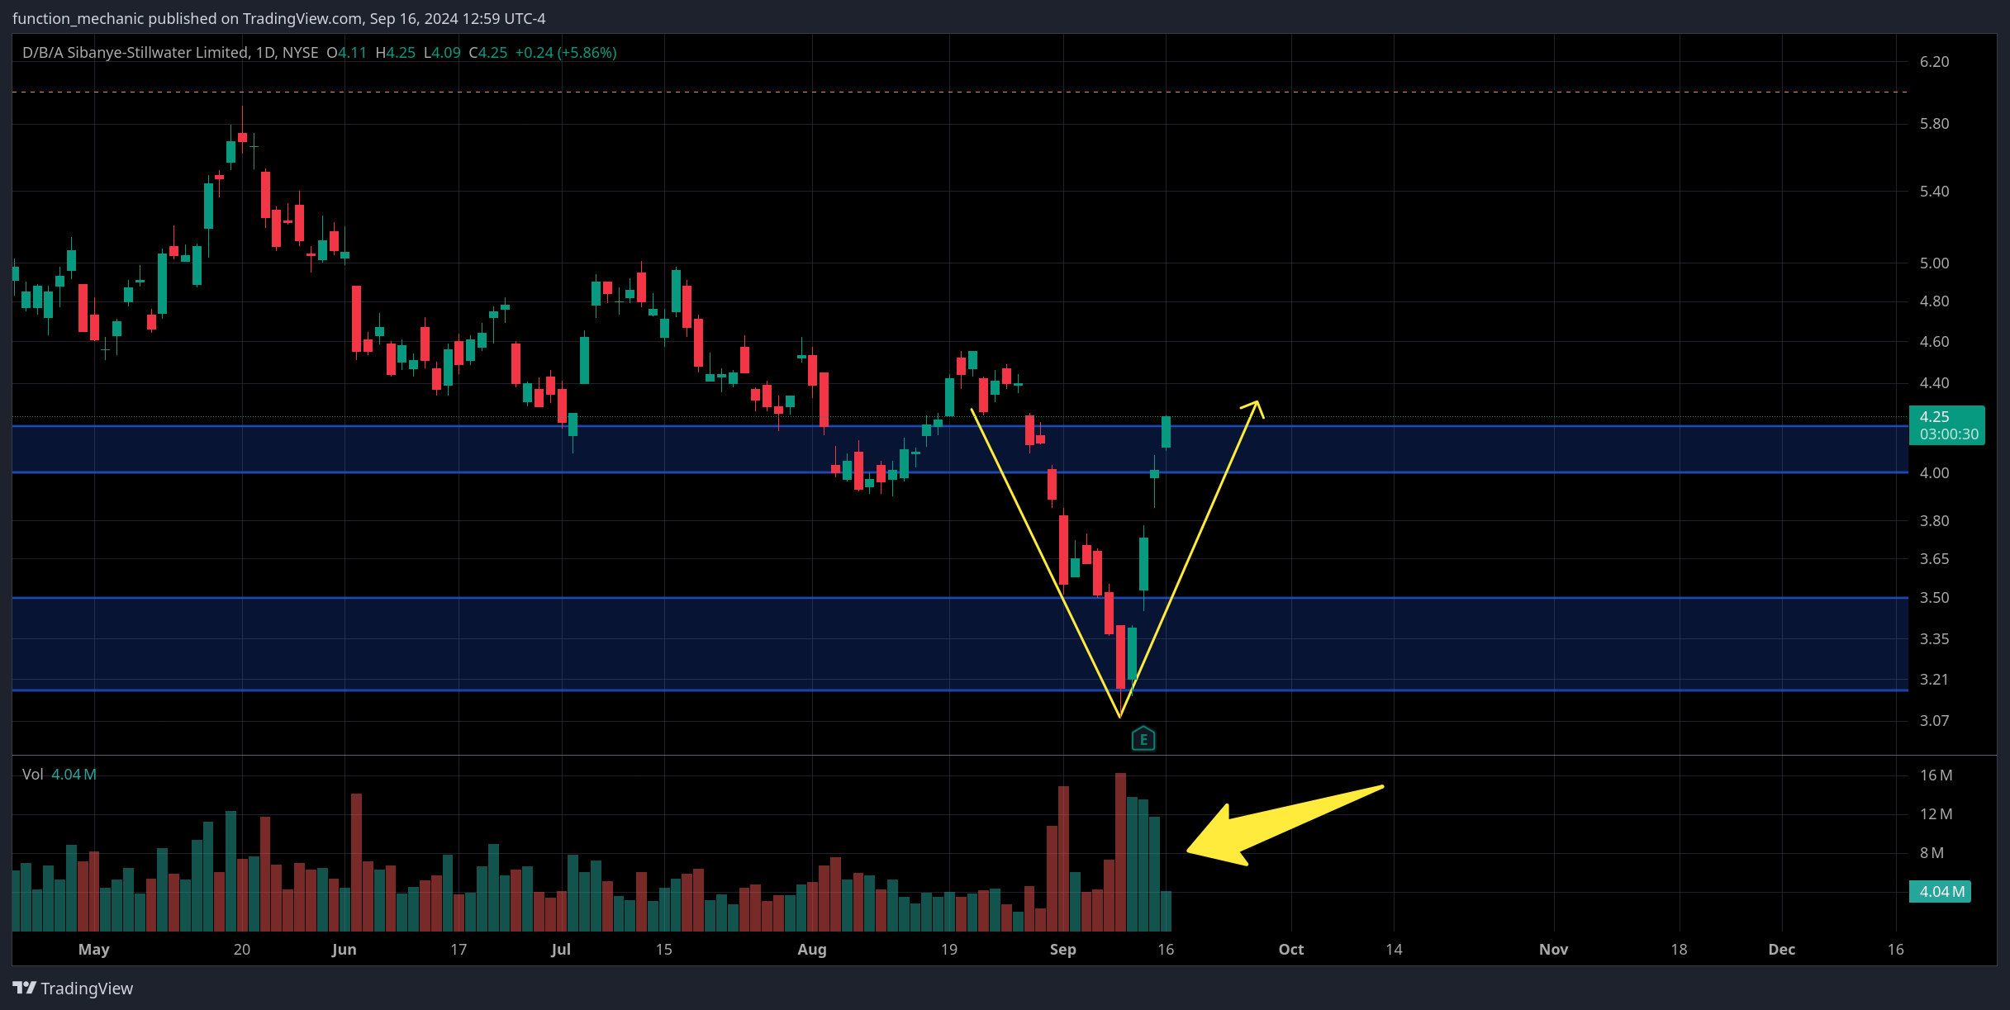Click the price axis value 3.65

[1934, 559]
